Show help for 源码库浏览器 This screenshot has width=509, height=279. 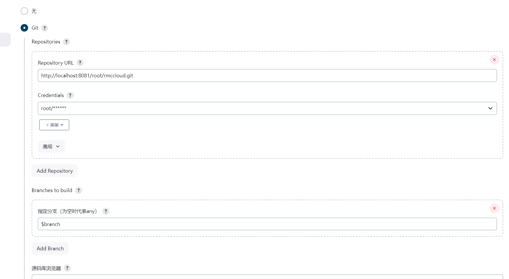click(x=67, y=268)
